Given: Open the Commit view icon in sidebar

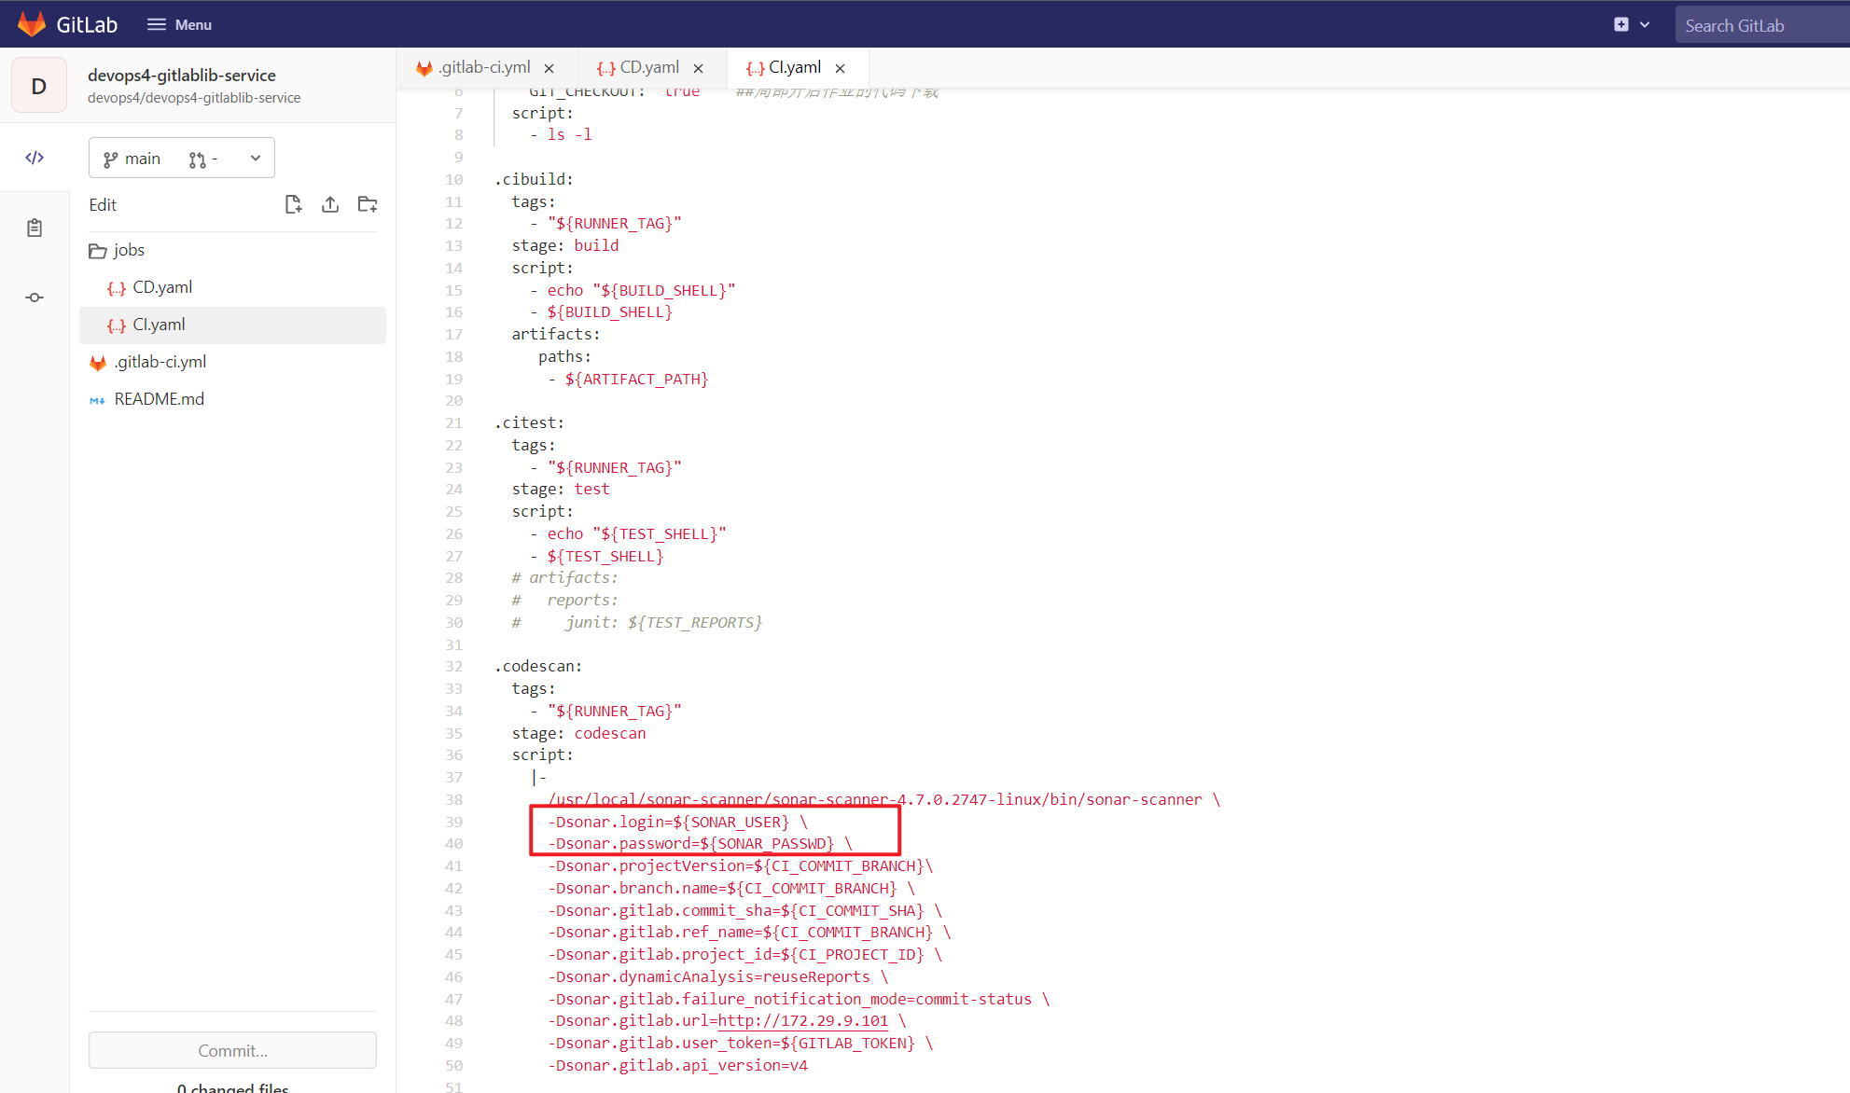Looking at the screenshot, I should tap(35, 297).
